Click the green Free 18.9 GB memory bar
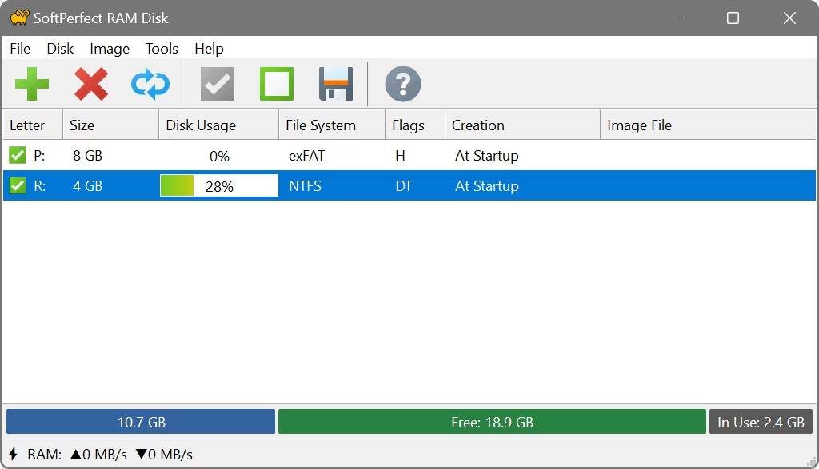 (x=492, y=422)
